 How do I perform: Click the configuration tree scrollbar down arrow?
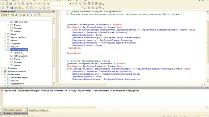click(54, 84)
